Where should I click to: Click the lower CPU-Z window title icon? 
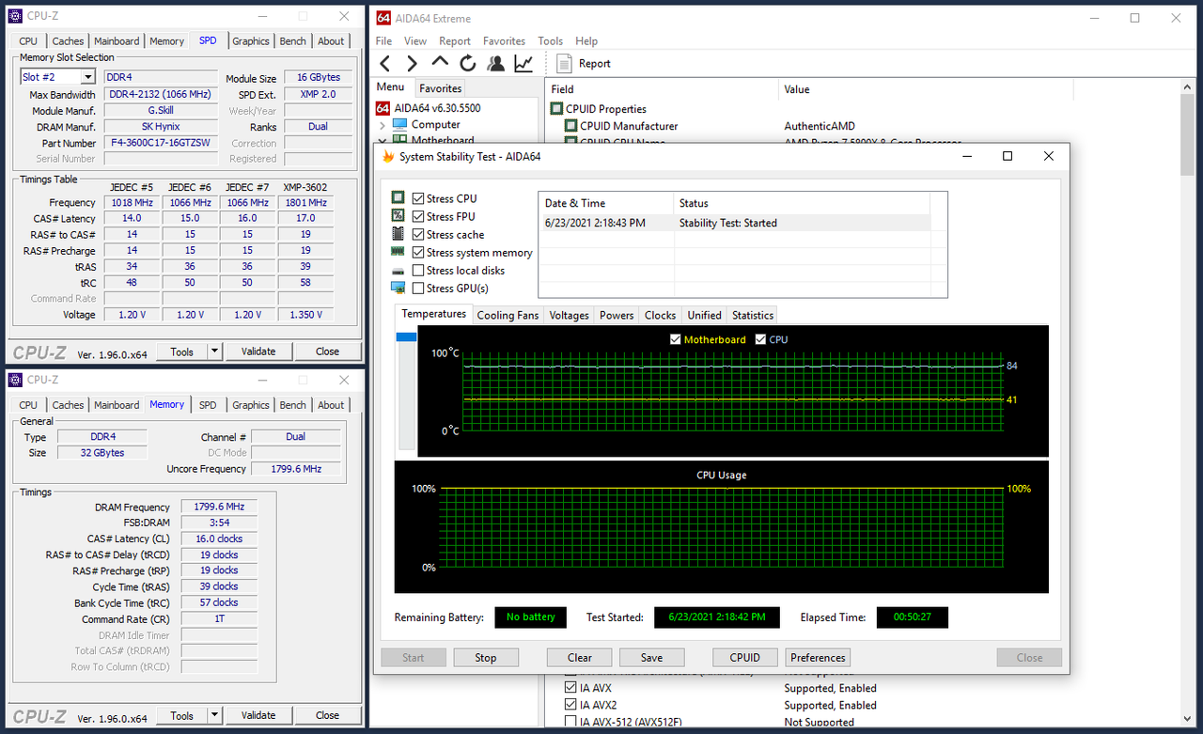coord(14,380)
